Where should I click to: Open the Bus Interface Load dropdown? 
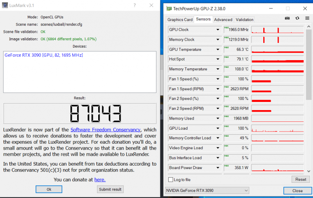click(218, 158)
